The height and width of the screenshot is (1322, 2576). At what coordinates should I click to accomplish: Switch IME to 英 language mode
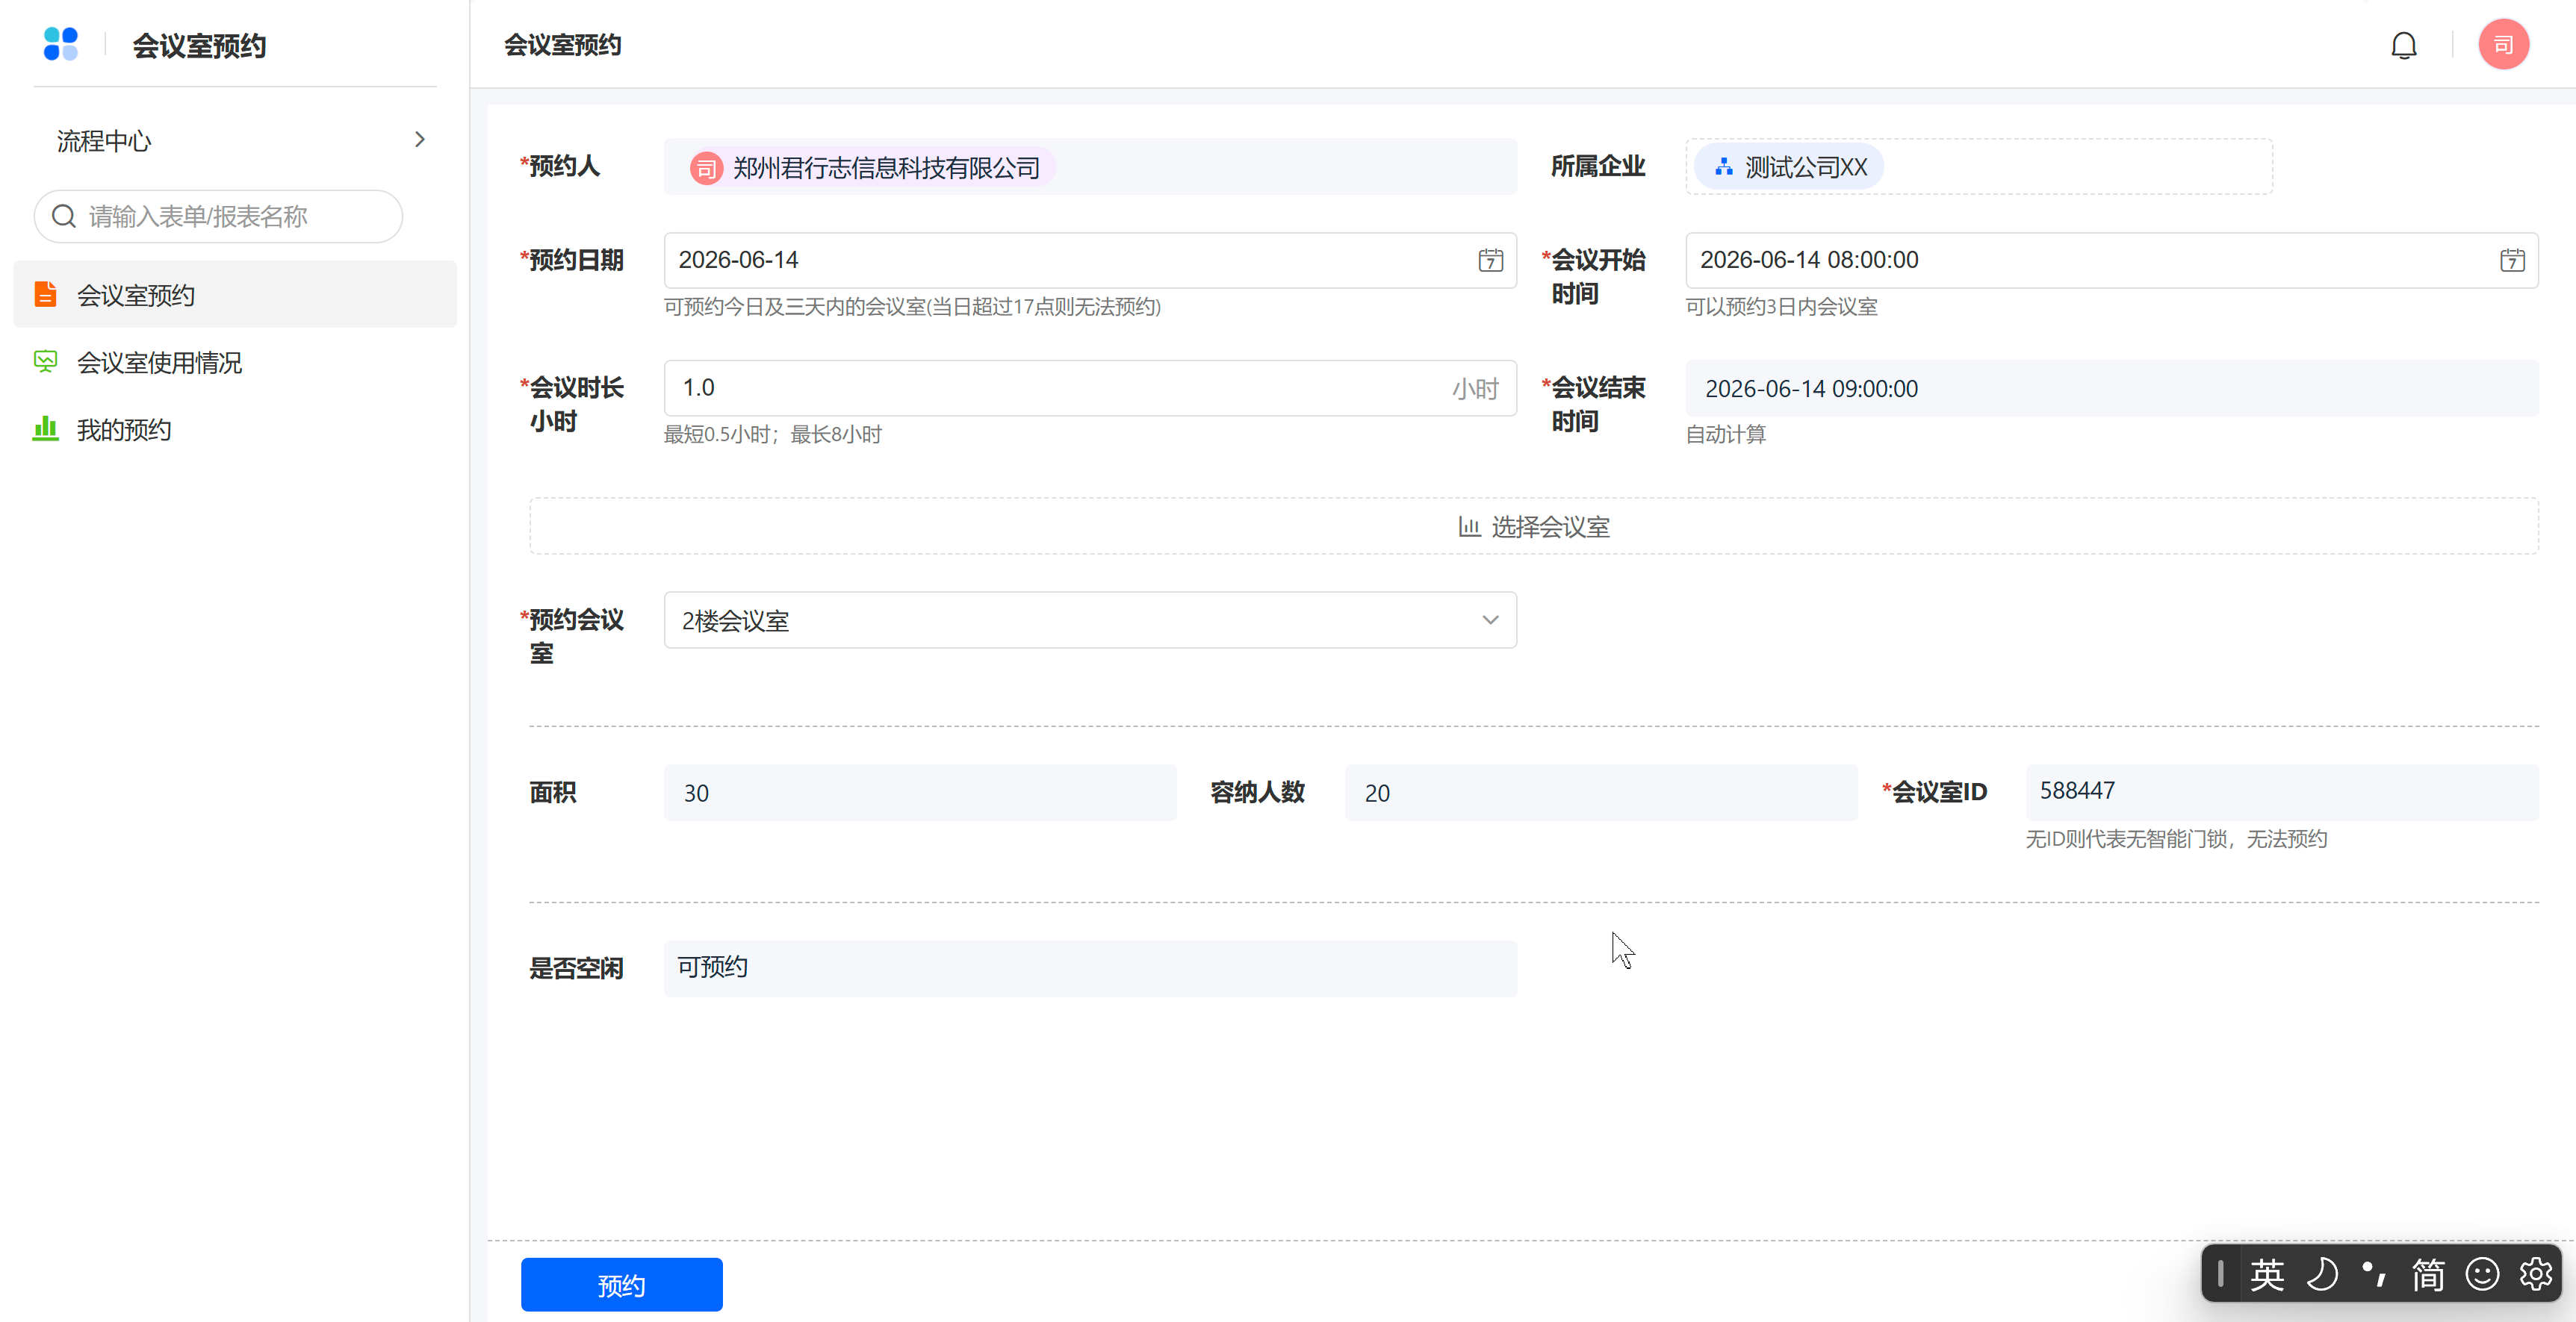(x=2267, y=1274)
